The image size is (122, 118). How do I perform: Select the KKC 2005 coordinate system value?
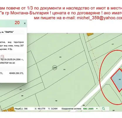tap(88, 109)
